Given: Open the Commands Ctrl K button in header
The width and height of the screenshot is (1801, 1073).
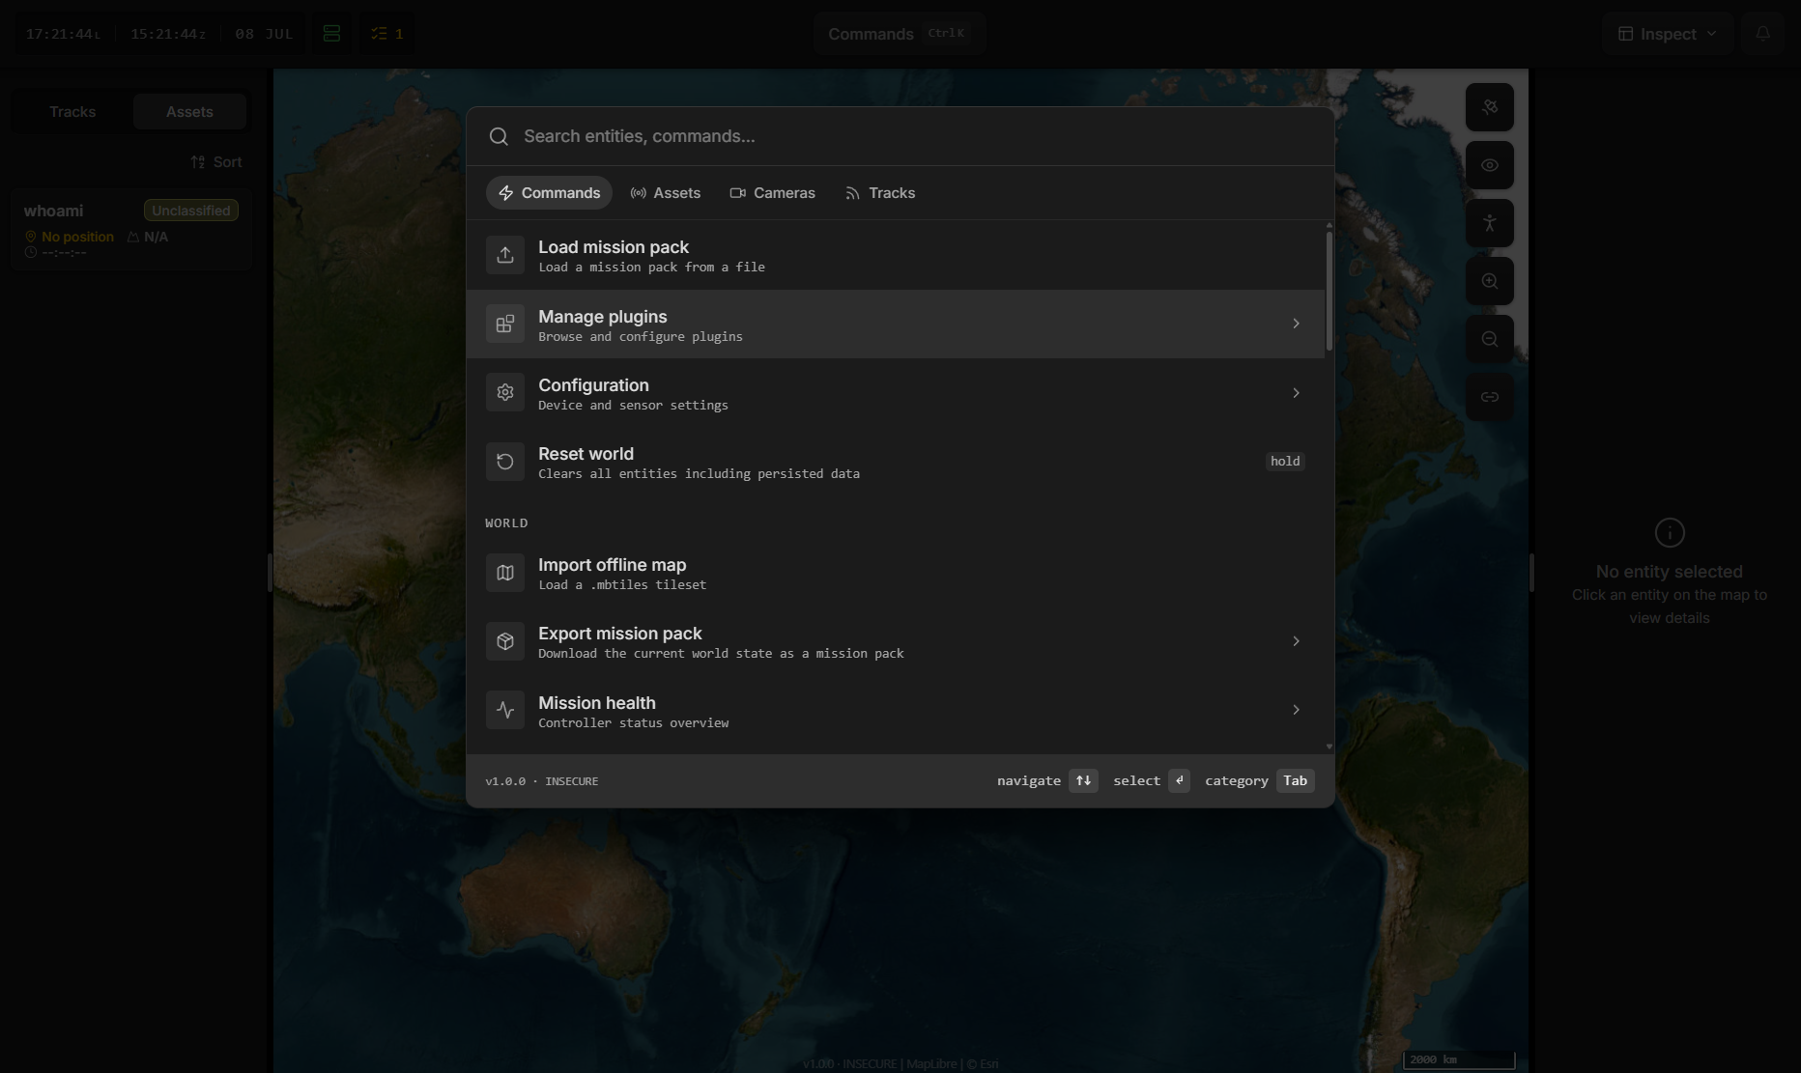Looking at the screenshot, I should click(x=900, y=34).
